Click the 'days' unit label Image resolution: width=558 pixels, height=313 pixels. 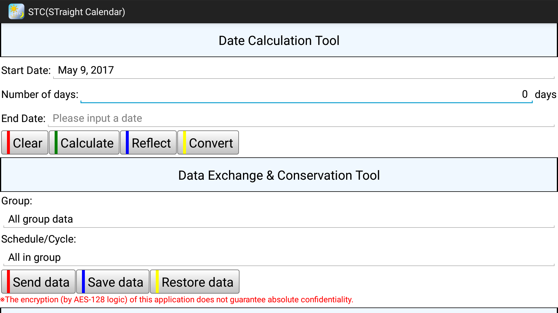click(545, 94)
